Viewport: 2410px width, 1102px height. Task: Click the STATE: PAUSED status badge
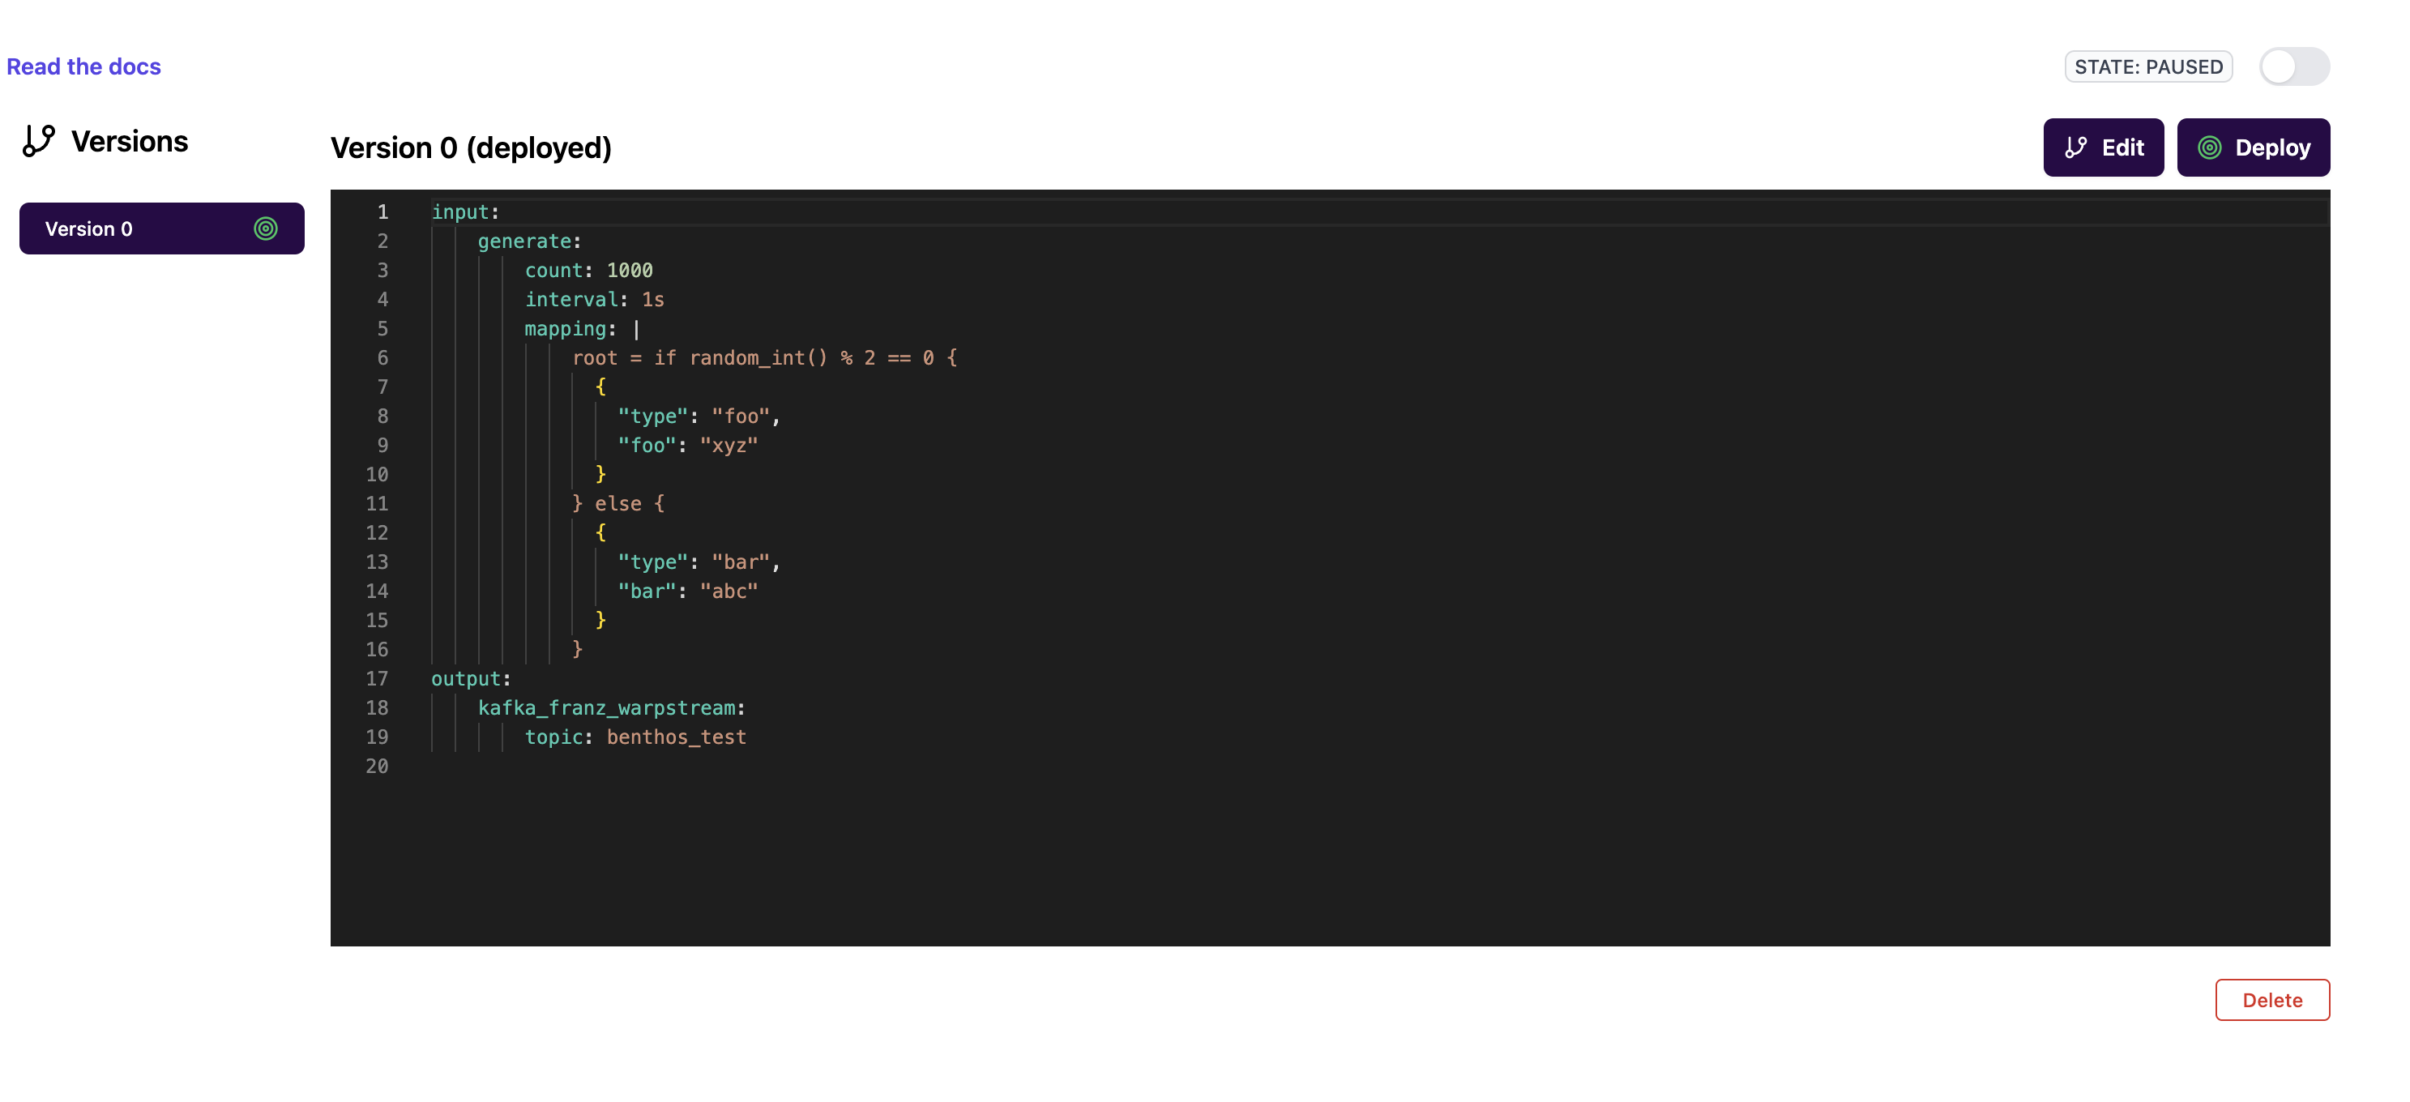click(x=2148, y=67)
